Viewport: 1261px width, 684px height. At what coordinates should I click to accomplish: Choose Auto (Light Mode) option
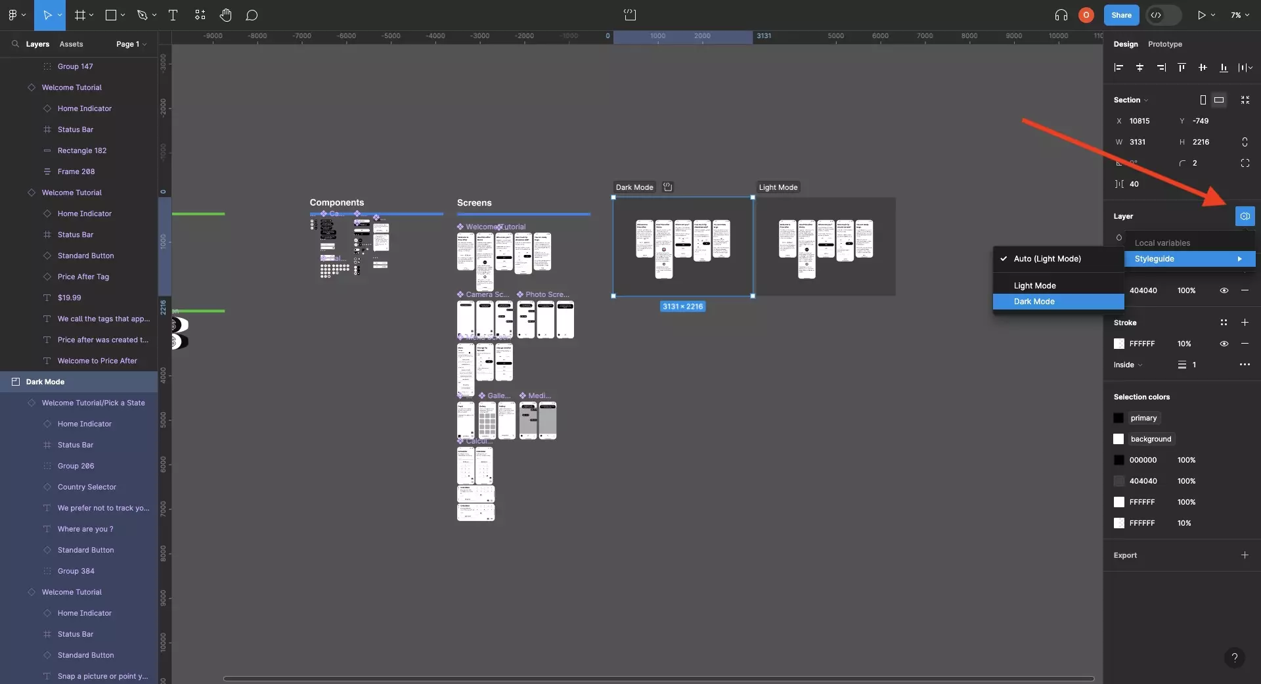pos(1059,259)
